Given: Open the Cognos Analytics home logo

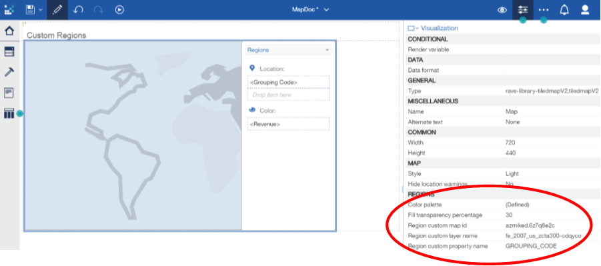Looking at the screenshot, I should coord(9,10).
